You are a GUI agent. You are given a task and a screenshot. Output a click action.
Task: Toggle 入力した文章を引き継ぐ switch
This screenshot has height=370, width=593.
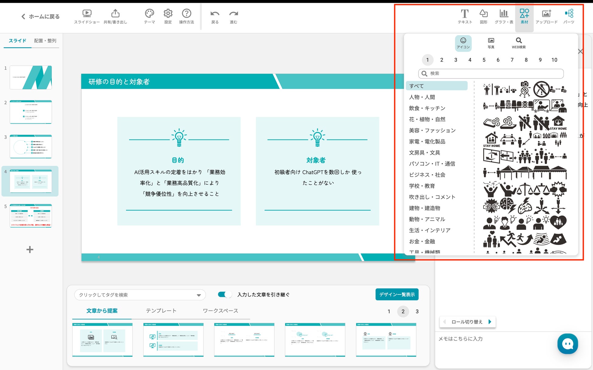[225, 294]
